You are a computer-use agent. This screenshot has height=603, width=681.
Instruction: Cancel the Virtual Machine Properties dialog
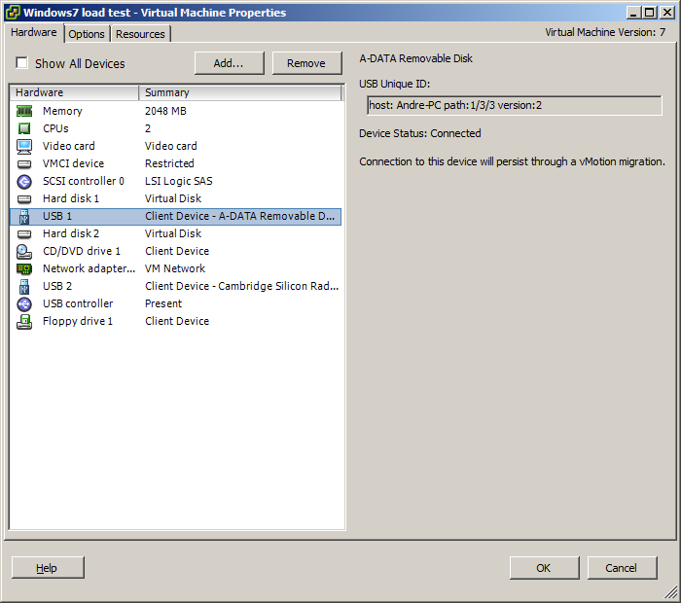tap(622, 568)
